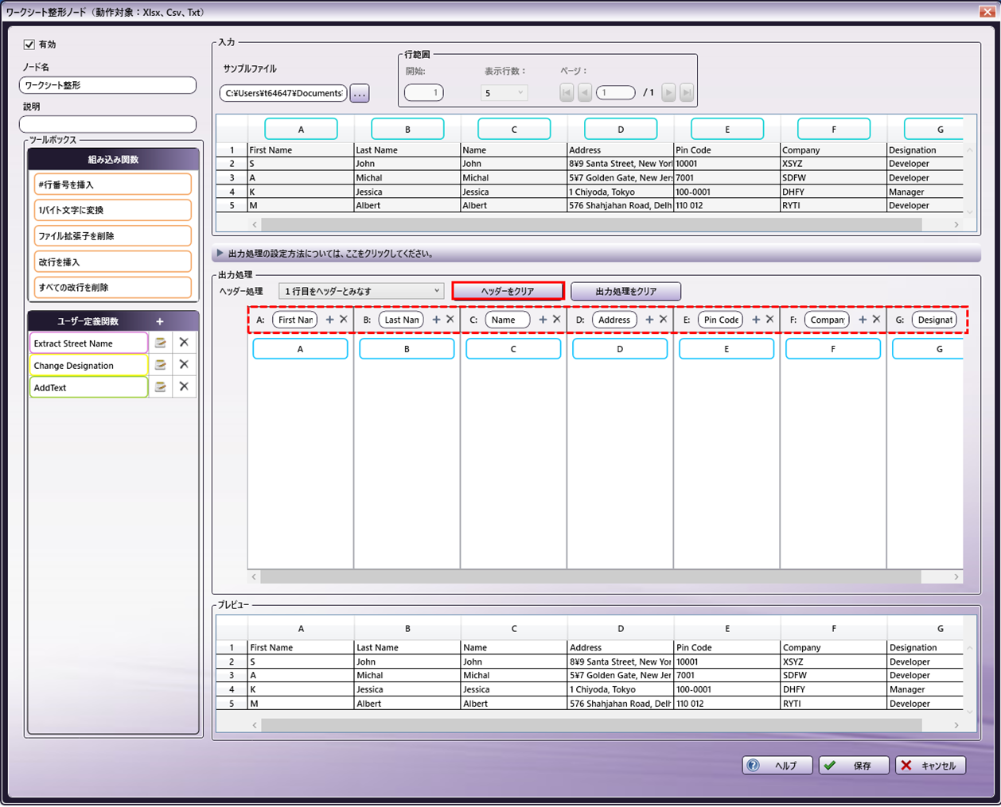The height and width of the screenshot is (807, 1001).
Task: Remove First Name header from column A
Action: coord(344,320)
